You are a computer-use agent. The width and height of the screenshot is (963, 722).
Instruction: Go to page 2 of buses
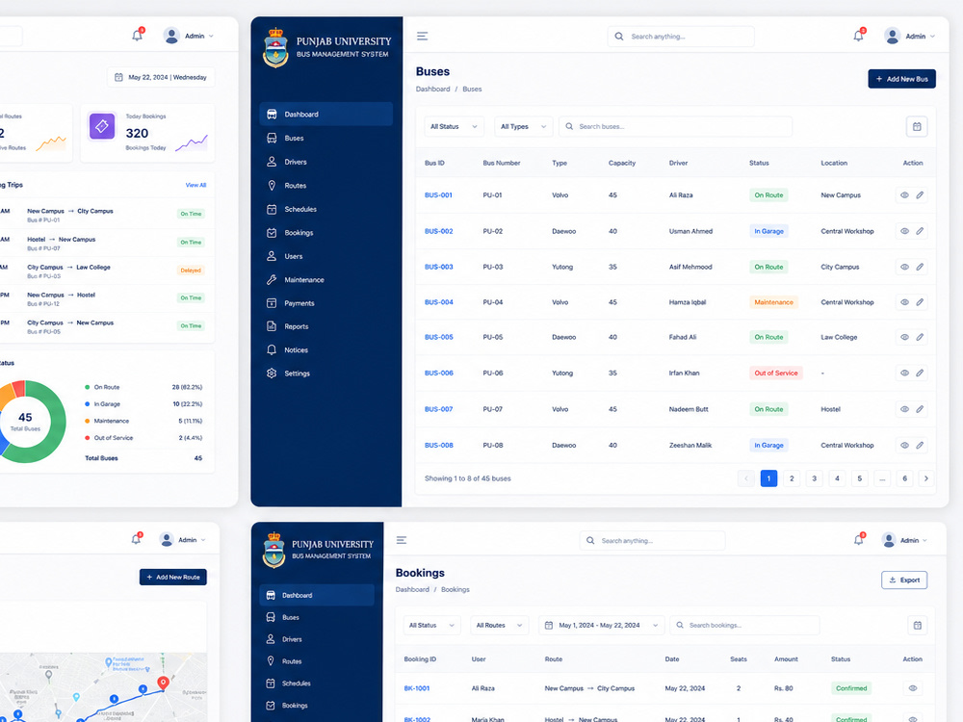[792, 478]
